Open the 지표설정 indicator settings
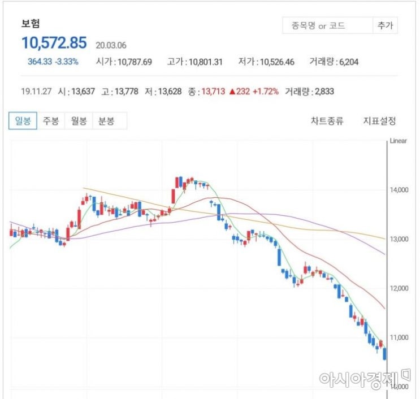This screenshot has width=420, height=399. point(379,121)
